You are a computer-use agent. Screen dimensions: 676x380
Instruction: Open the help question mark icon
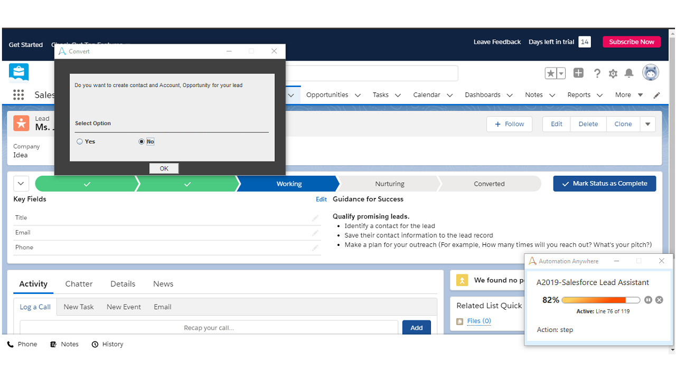597,73
